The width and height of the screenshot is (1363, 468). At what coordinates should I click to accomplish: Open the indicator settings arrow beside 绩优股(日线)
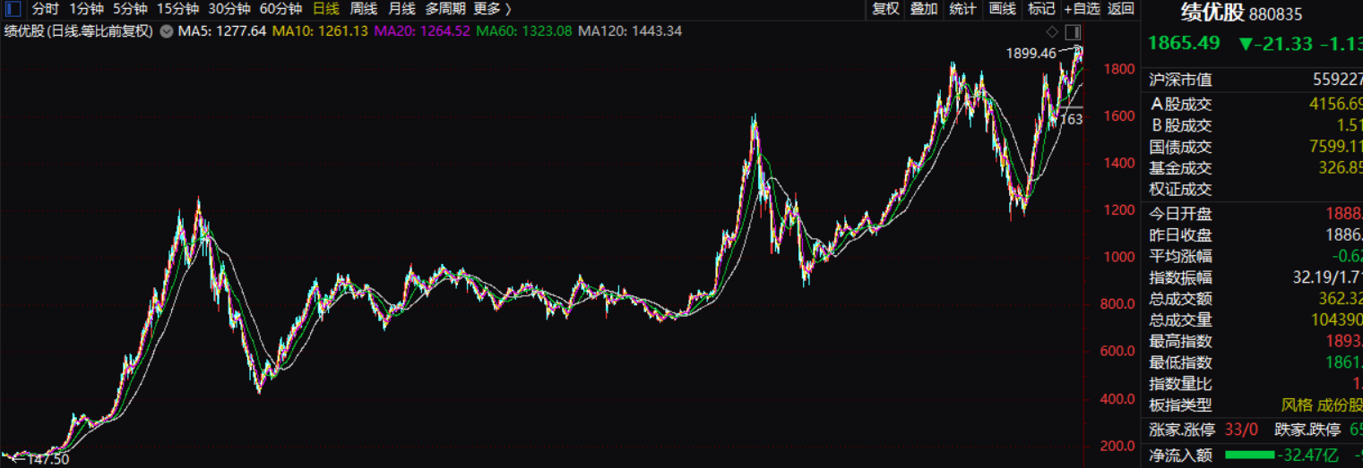(x=167, y=30)
